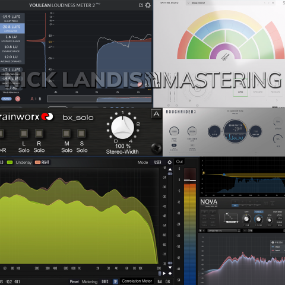Toggle RoughRider Full Bandwidth switch
This screenshot has height=285, width=285.
(174, 145)
